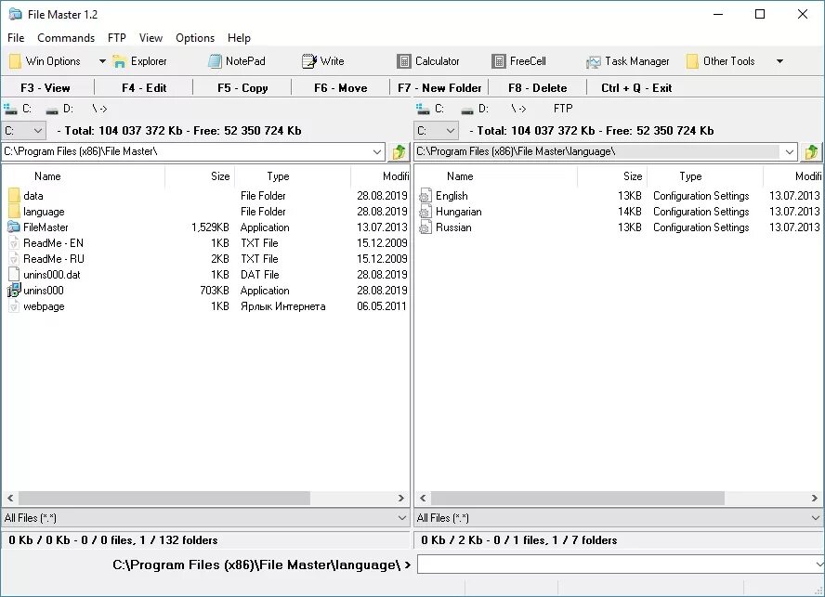This screenshot has height=597, width=825.
Task: Click the Win Options folder icon
Action: coord(15,61)
